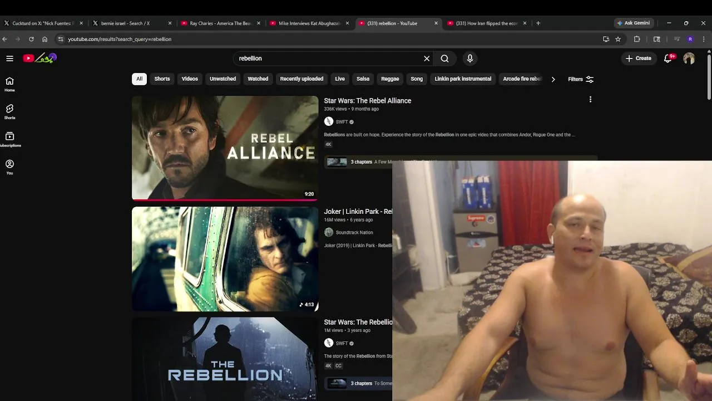Expand 3 chapters of The Rebellion video
Viewport: 712px width, 401px height.
[x=358, y=383]
